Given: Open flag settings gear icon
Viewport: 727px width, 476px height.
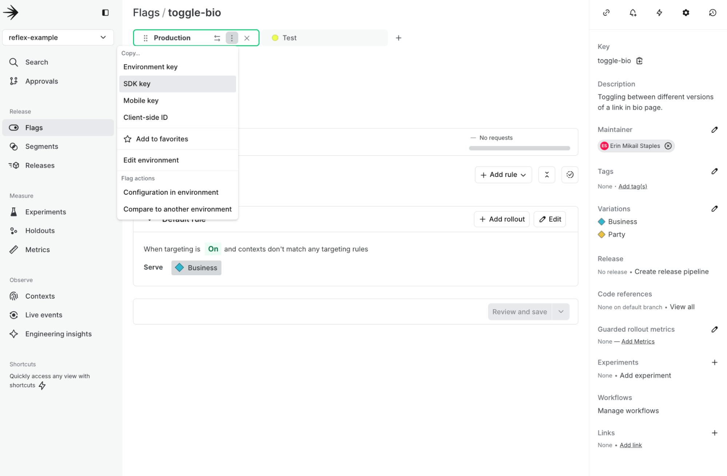Looking at the screenshot, I should (686, 13).
